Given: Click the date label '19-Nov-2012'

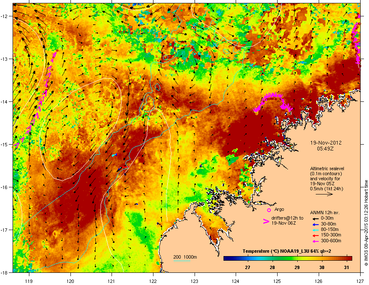Looking at the screenshot, I should click(x=326, y=143).
